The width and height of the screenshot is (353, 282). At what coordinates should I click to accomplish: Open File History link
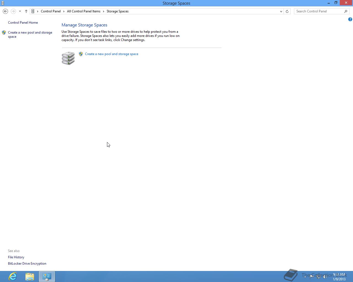pos(16,257)
